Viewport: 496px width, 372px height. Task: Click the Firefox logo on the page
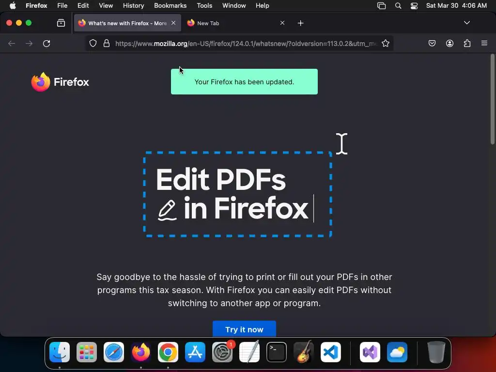pos(60,82)
